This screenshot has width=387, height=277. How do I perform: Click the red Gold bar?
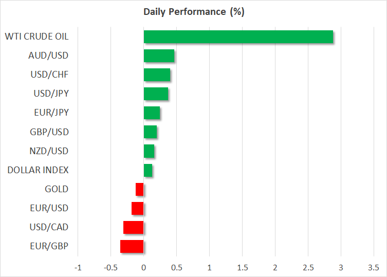(140, 189)
